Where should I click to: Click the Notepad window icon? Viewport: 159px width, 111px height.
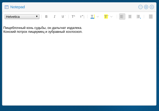[x=6, y=7]
